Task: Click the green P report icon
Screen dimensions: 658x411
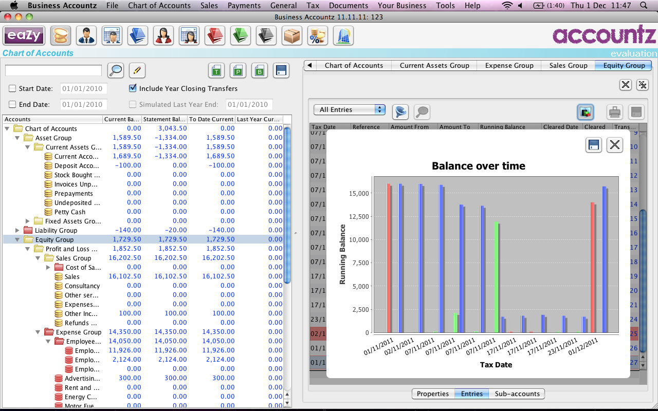Action: [238, 71]
